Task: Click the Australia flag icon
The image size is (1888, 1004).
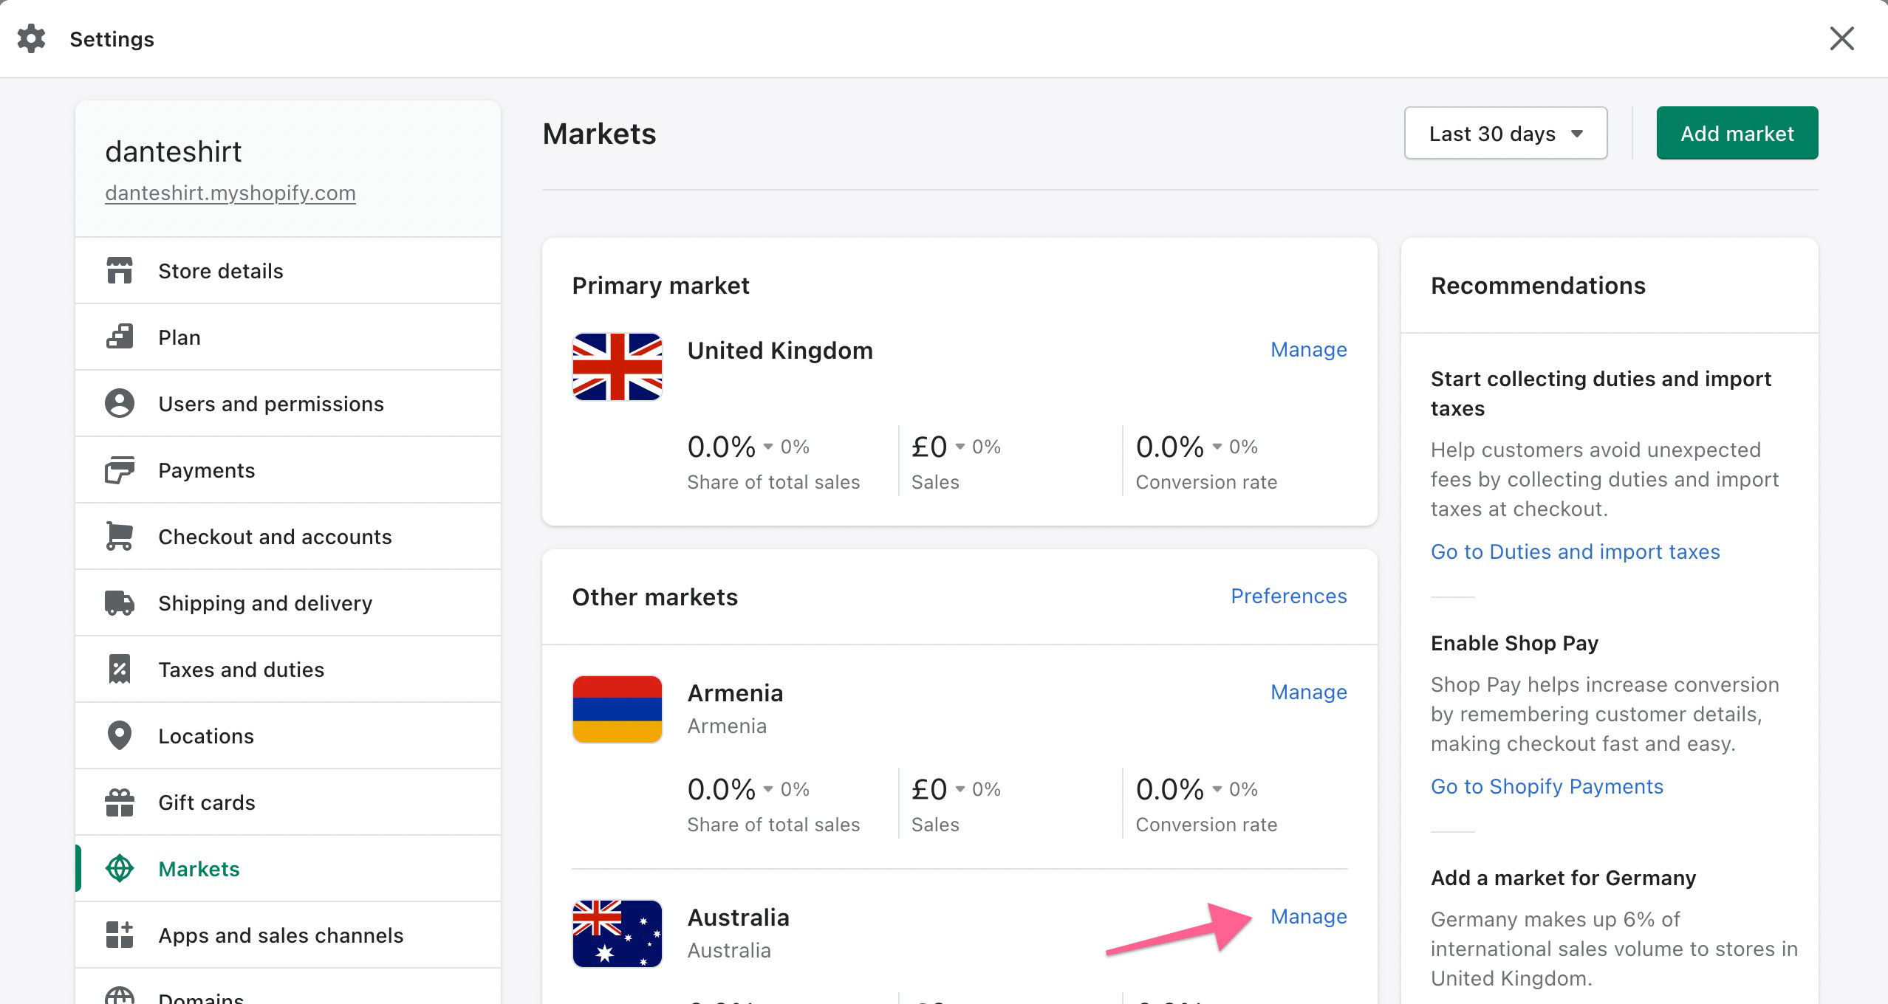Action: (618, 934)
